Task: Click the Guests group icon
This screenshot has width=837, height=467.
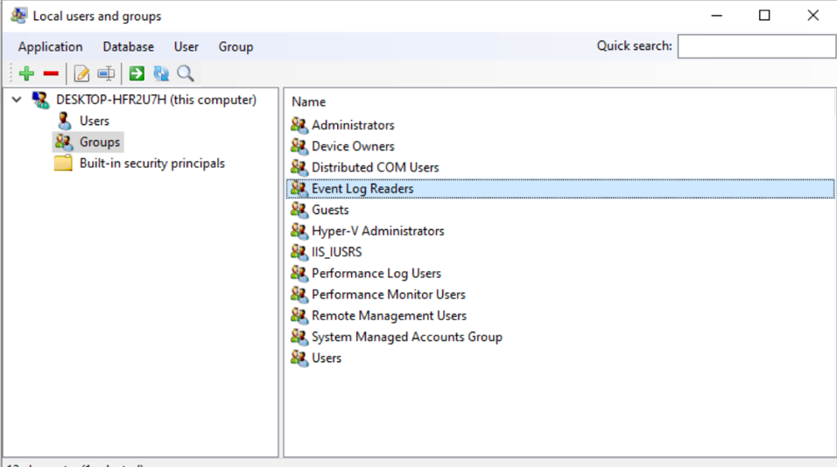Action: tap(299, 210)
